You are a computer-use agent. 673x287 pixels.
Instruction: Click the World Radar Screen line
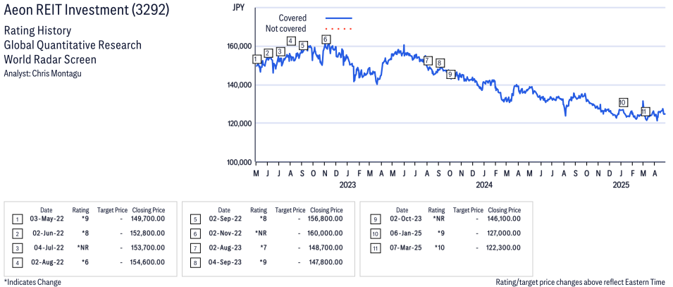(x=50, y=59)
